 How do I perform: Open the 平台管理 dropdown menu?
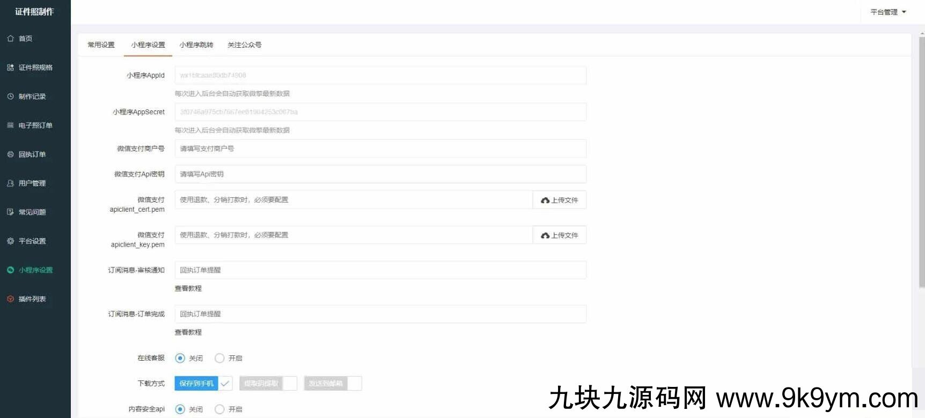click(x=888, y=12)
